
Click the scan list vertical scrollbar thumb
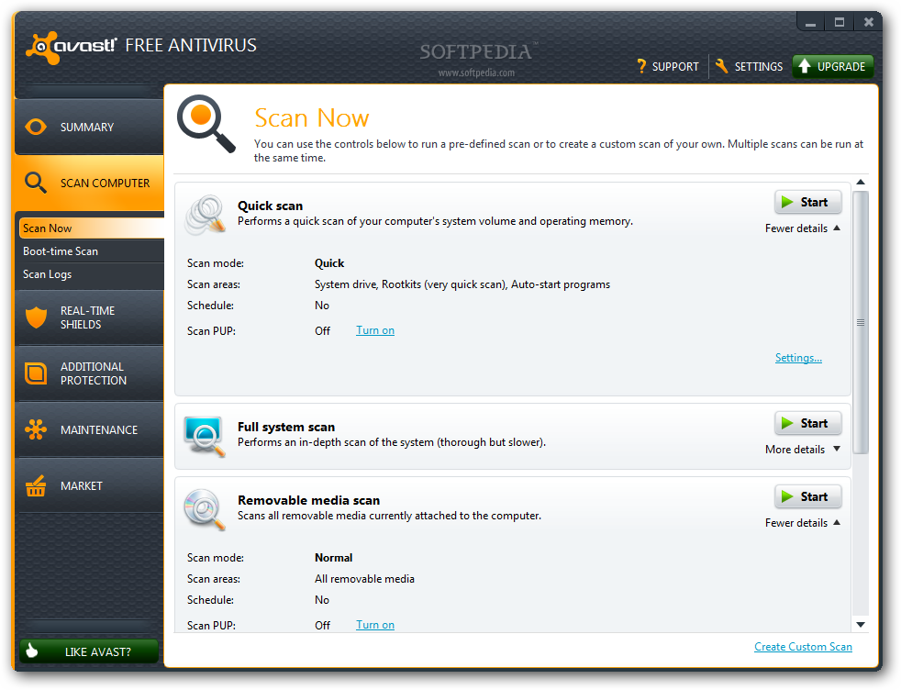860,322
